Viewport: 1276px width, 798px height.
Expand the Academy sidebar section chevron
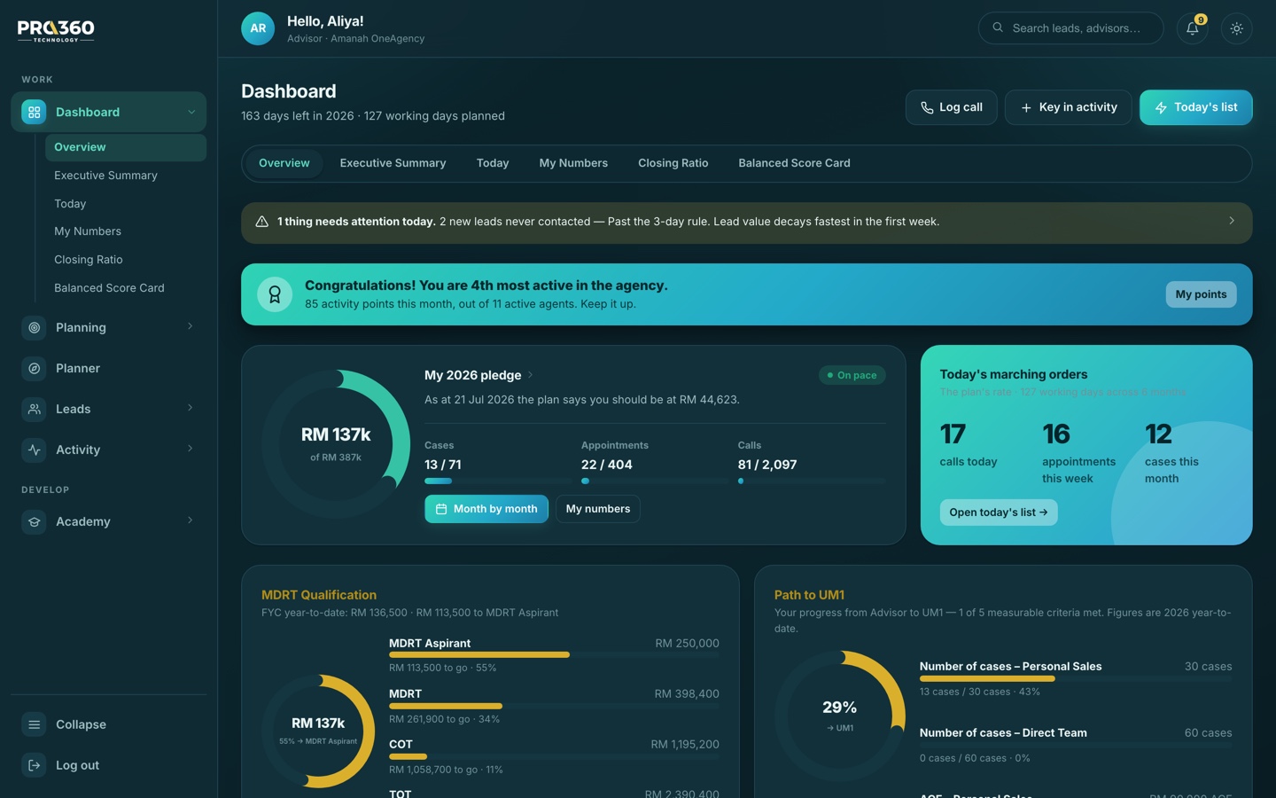(190, 520)
